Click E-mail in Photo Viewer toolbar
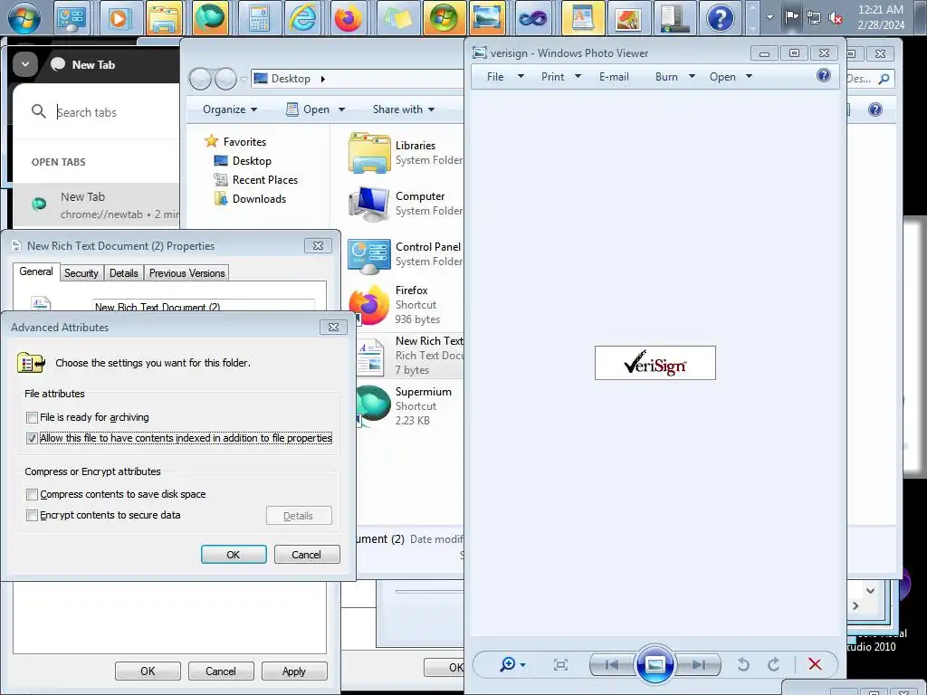 pyautogui.click(x=614, y=77)
